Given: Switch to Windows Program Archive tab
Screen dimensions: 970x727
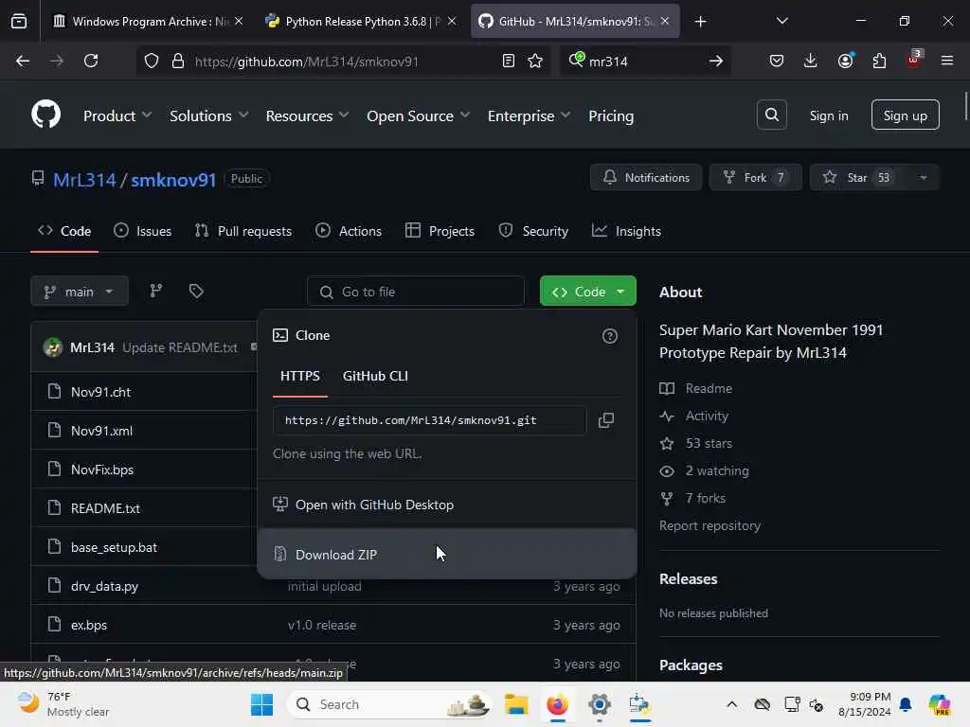Looking at the screenshot, I should pos(149,22).
